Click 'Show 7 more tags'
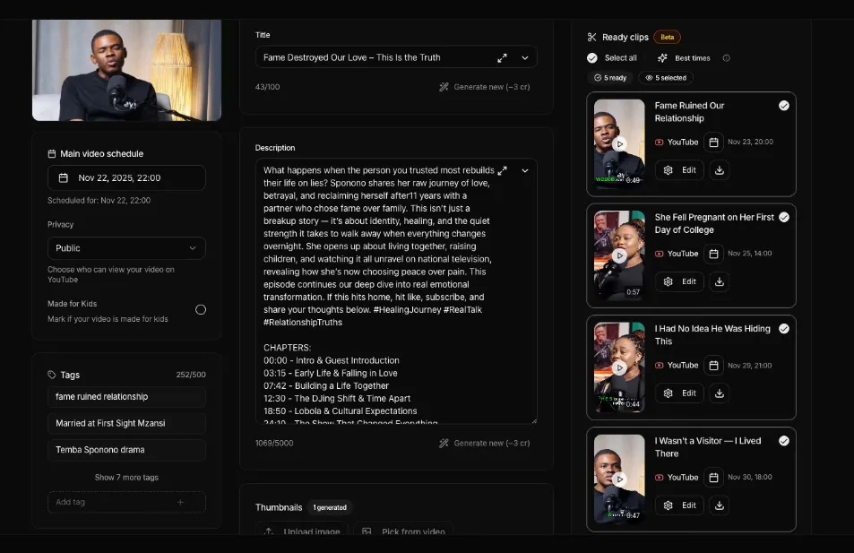This screenshot has width=854, height=553. click(126, 477)
